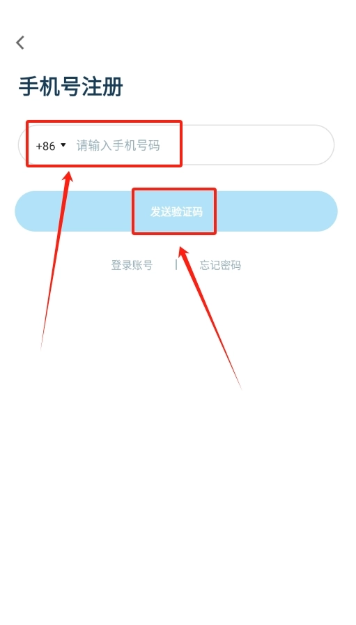The image size is (356, 625).
Task: Open the 忘记密码 link
Action: [220, 265]
